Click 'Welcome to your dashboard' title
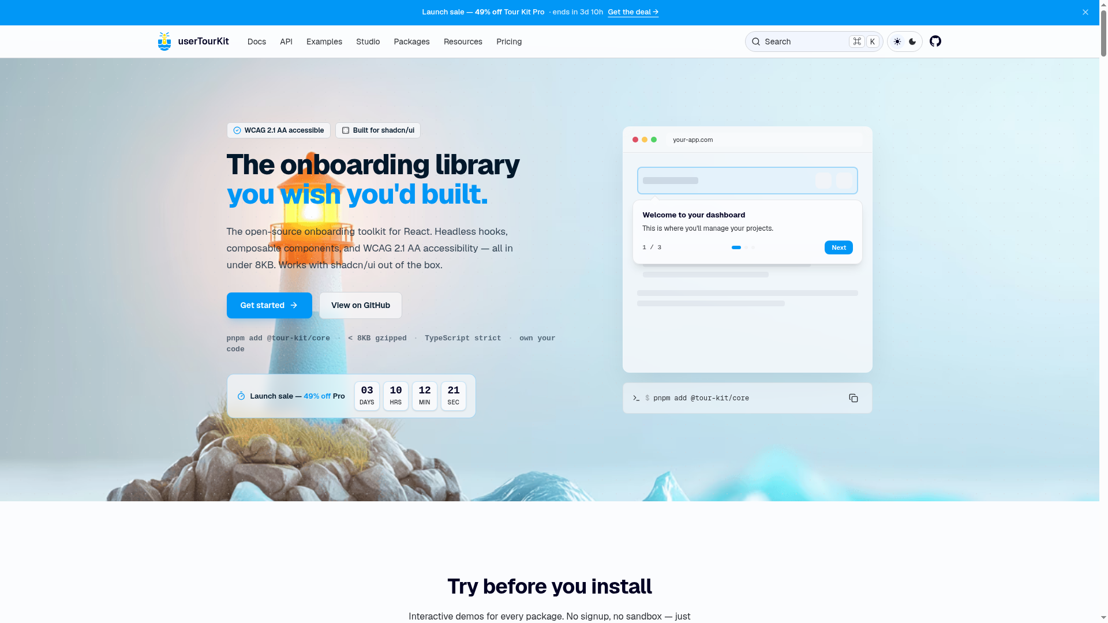 tap(694, 215)
